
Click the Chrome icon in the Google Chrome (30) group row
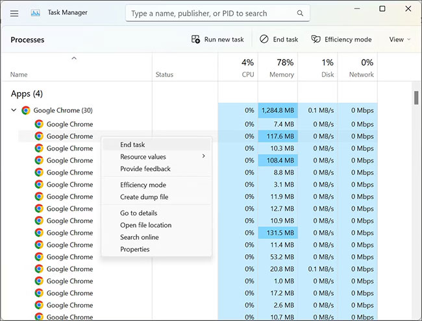coord(26,110)
